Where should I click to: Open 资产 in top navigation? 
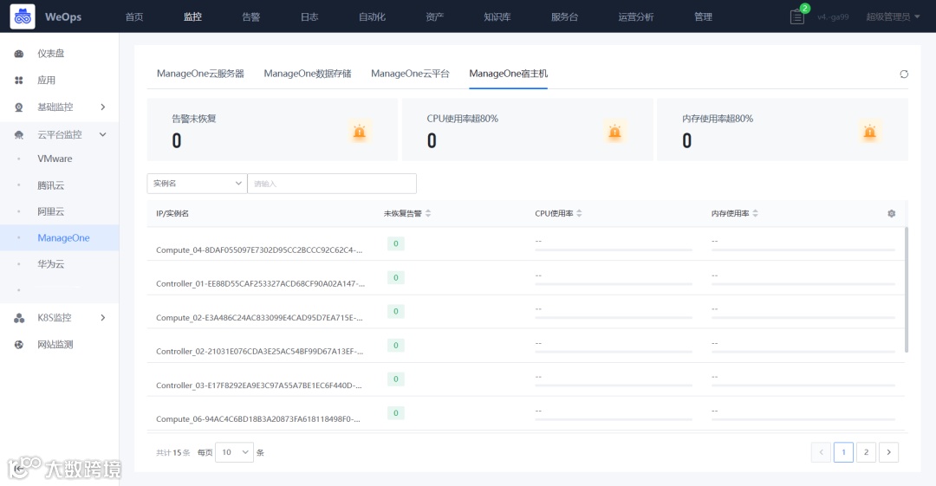tap(434, 16)
